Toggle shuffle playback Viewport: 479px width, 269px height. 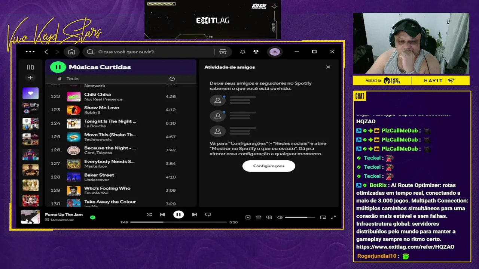pyautogui.click(x=149, y=214)
